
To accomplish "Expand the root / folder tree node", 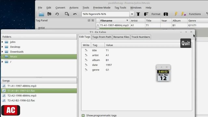I will [2, 62].
